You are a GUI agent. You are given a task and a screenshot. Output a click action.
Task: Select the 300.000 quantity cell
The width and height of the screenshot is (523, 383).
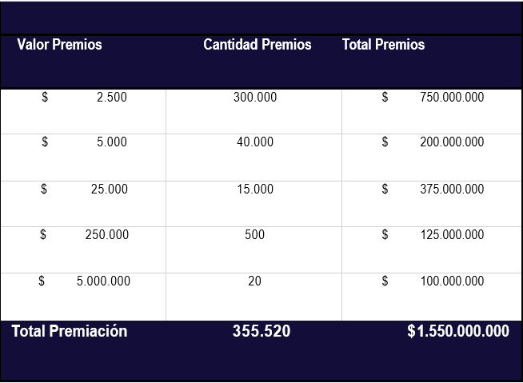(x=254, y=111)
